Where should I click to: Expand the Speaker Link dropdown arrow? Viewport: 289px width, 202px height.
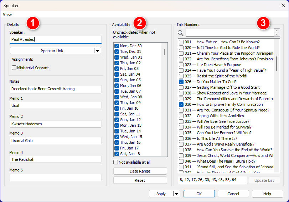97,51
